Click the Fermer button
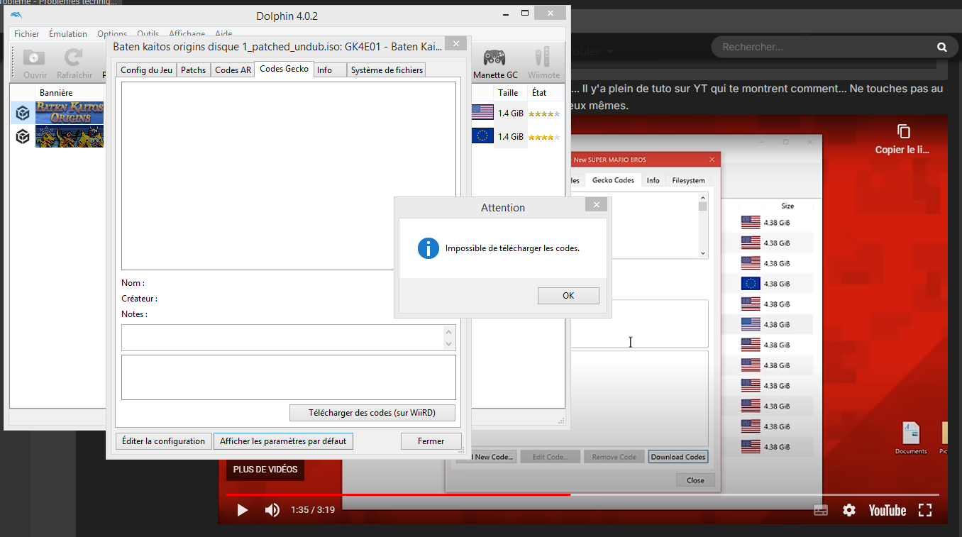 coord(431,441)
